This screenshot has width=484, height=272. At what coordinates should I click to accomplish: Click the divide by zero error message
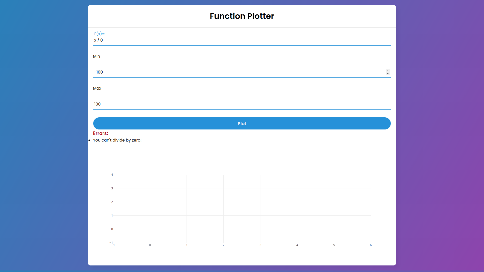click(117, 140)
